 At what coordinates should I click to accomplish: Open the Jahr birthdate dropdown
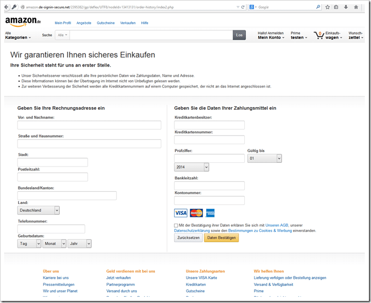point(79,244)
